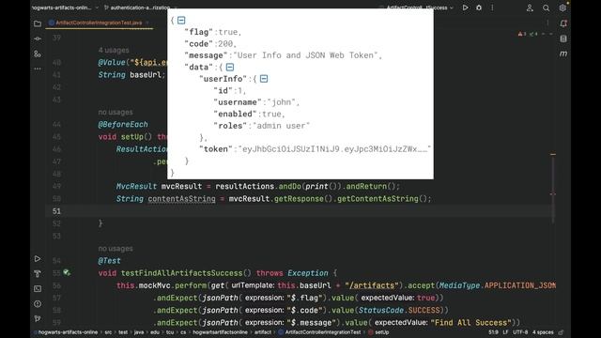This screenshot has width=601, height=338.
Task: Collapse the "userInfo" JSON node
Action: pos(264,79)
